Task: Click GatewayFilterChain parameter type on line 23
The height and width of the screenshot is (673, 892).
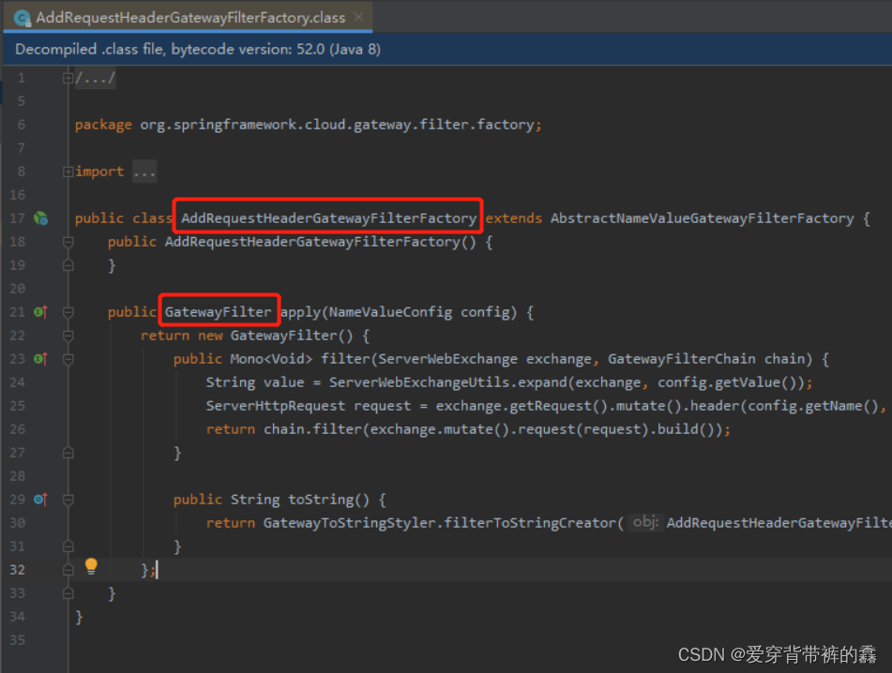Action: click(x=682, y=359)
